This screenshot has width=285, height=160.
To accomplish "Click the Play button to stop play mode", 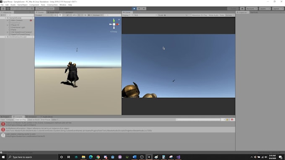I will (x=134, y=8).
